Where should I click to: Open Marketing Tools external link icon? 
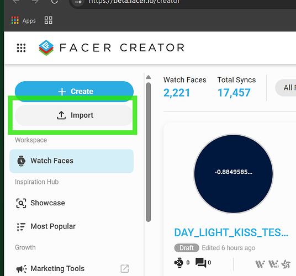125,268
